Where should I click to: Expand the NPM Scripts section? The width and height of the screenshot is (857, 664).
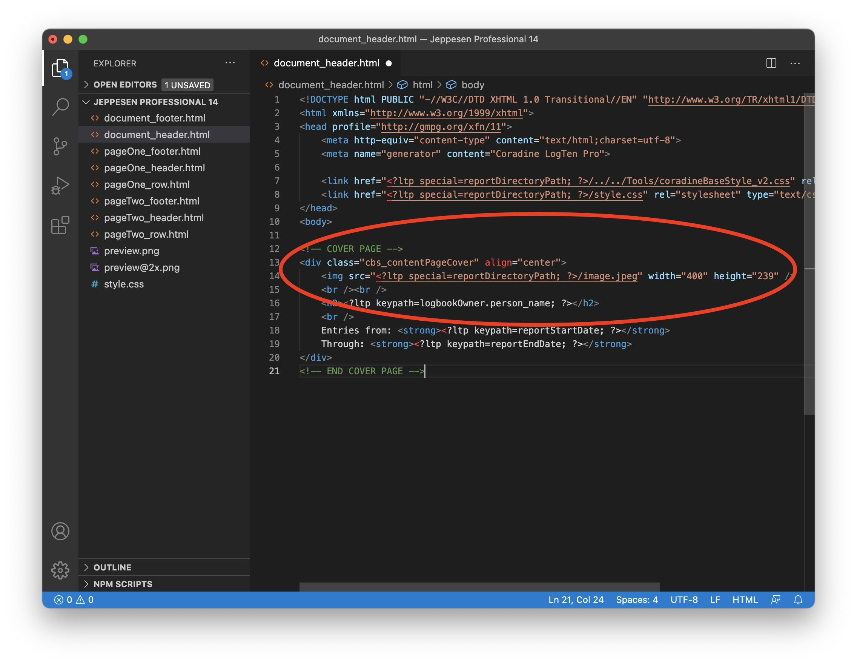164,584
